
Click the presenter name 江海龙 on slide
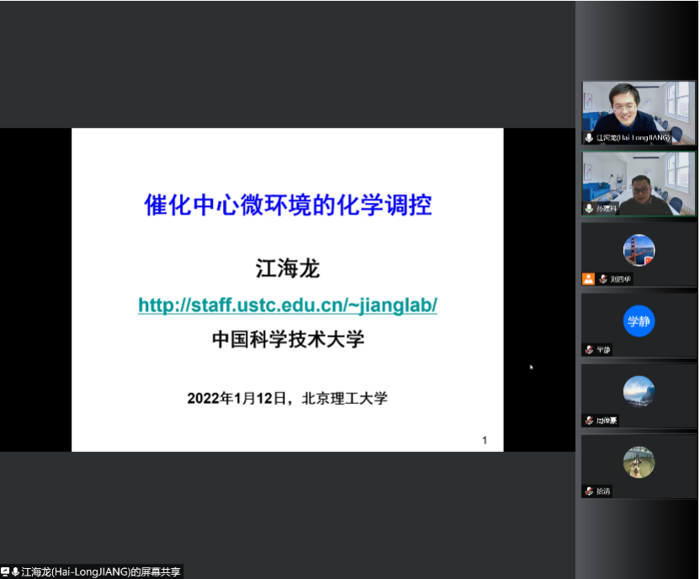(x=288, y=269)
